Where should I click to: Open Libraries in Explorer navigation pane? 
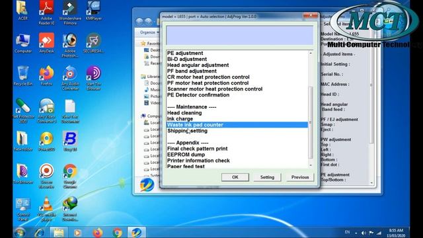pyautogui.click(x=150, y=77)
